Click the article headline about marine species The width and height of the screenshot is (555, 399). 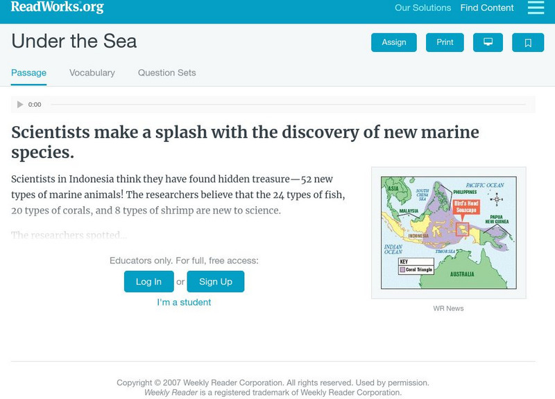pyautogui.click(x=245, y=141)
